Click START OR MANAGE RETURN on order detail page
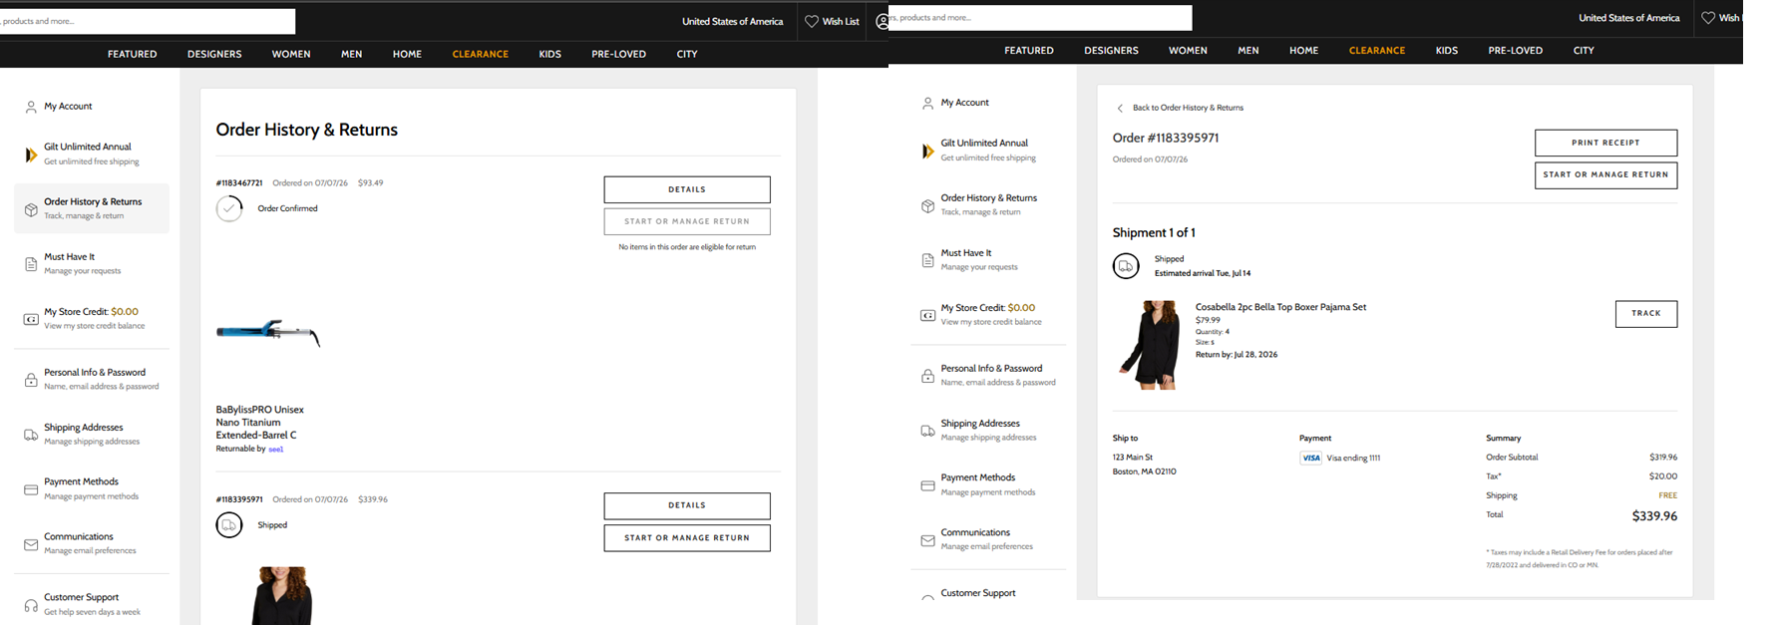Screen dimensions: 1777x625 1605,174
